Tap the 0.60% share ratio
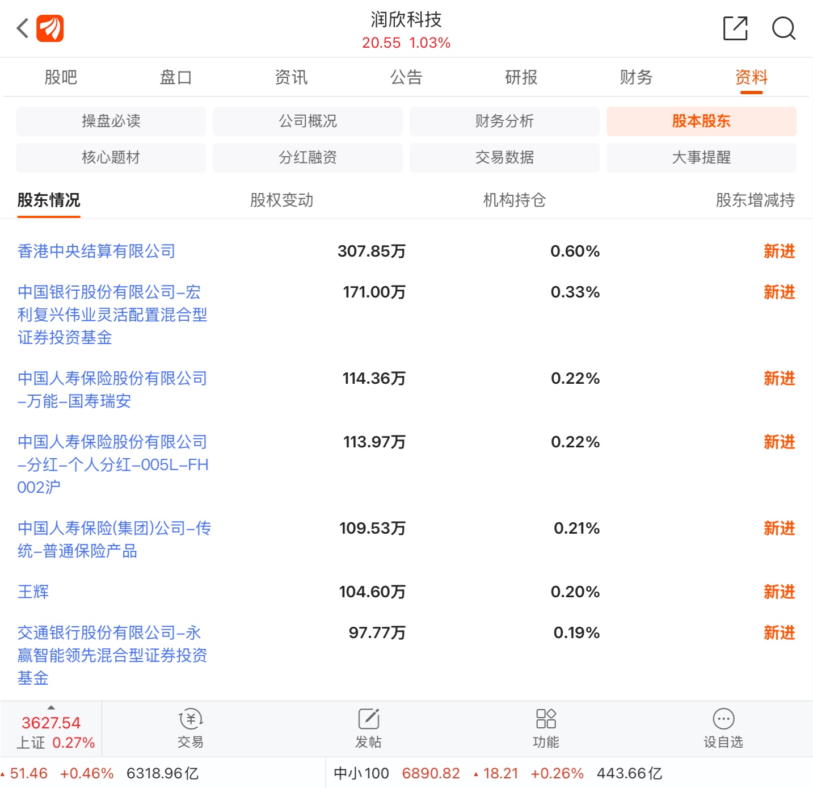 pos(575,251)
